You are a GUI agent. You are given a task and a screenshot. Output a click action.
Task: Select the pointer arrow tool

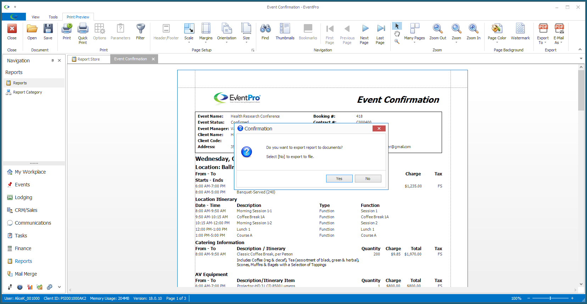pyautogui.click(x=397, y=26)
